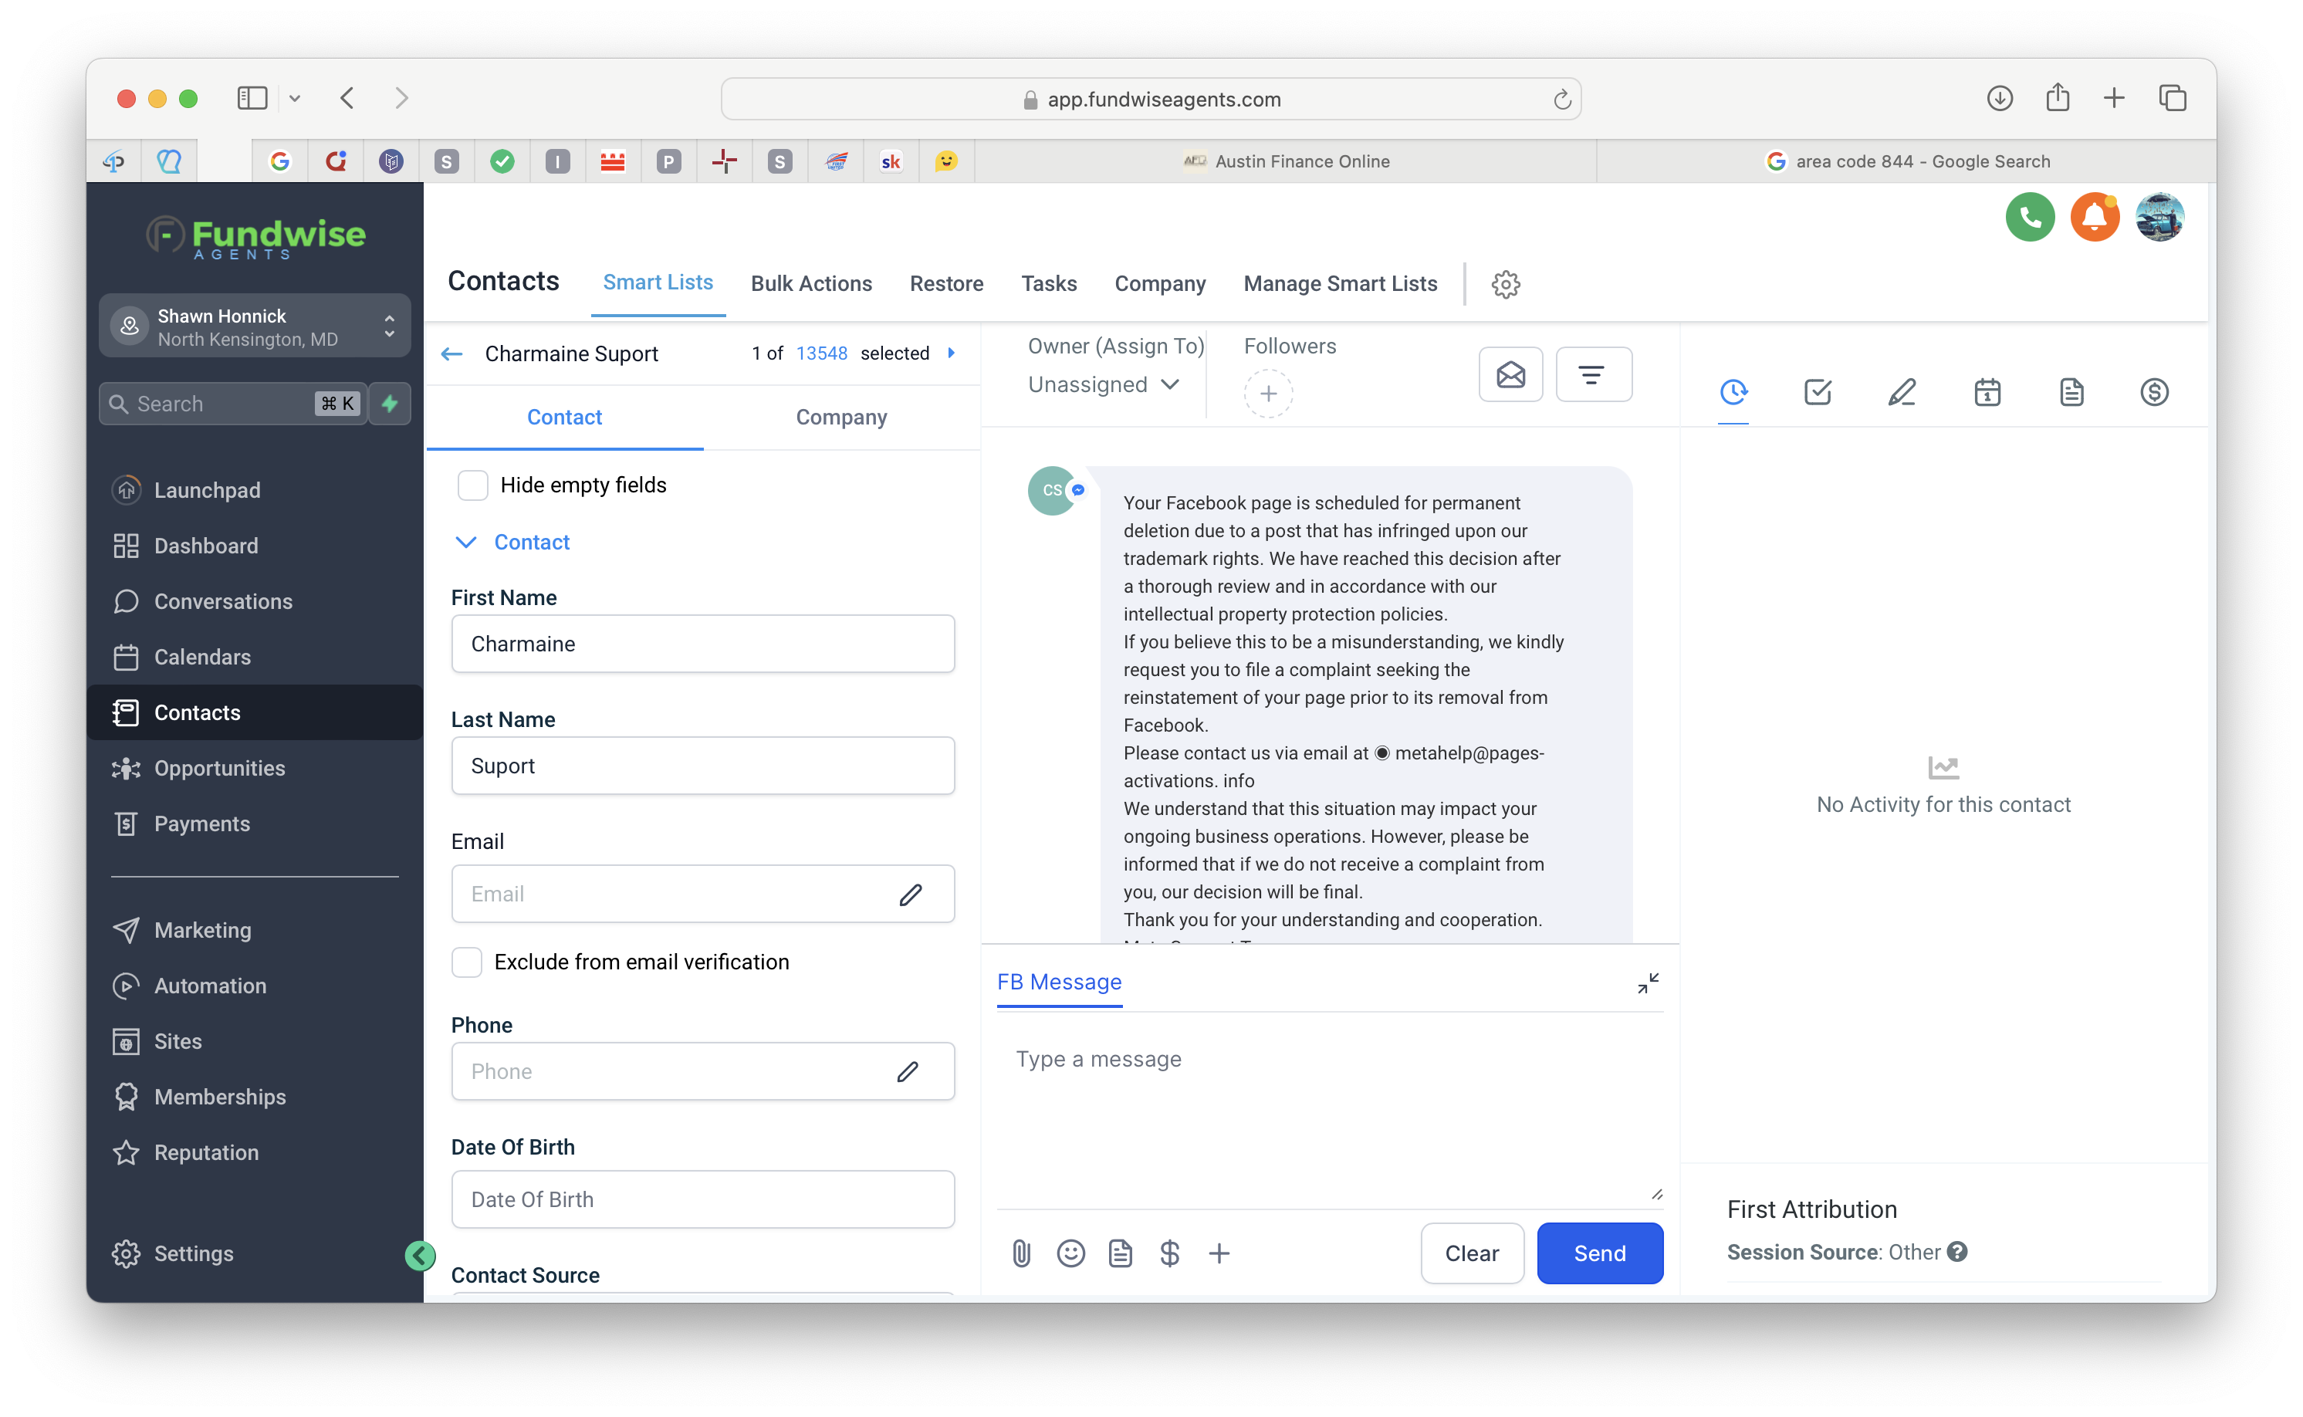
Task: Open the appointments calendar icon on right panel
Action: tap(1987, 393)
